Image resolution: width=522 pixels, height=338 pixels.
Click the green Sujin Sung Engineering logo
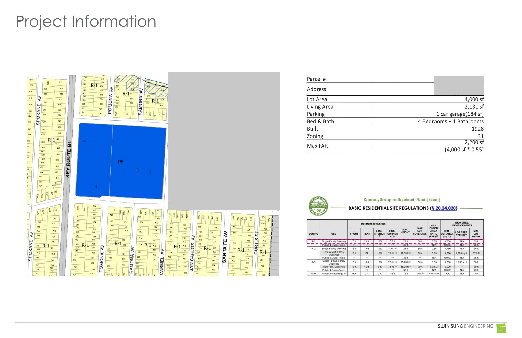point(501,328)
